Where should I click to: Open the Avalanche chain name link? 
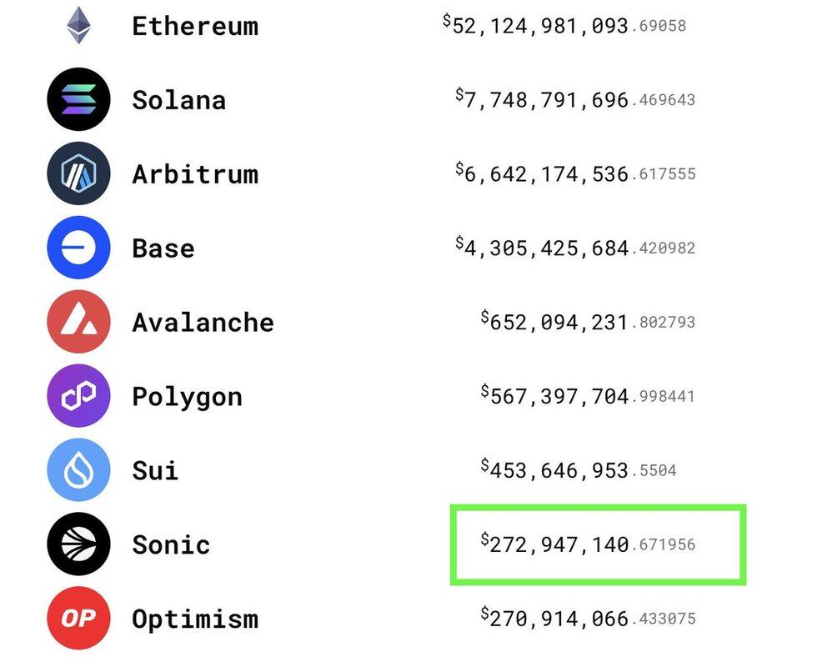pyautogui.click(x=203, y=323)
